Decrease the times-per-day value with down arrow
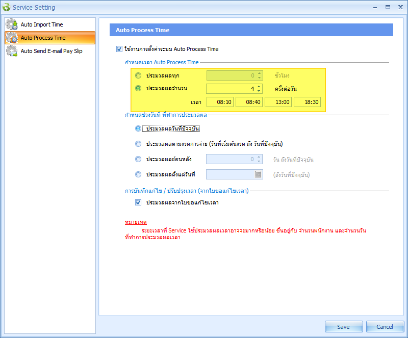408x338 pixels. (x=259, y=91)
